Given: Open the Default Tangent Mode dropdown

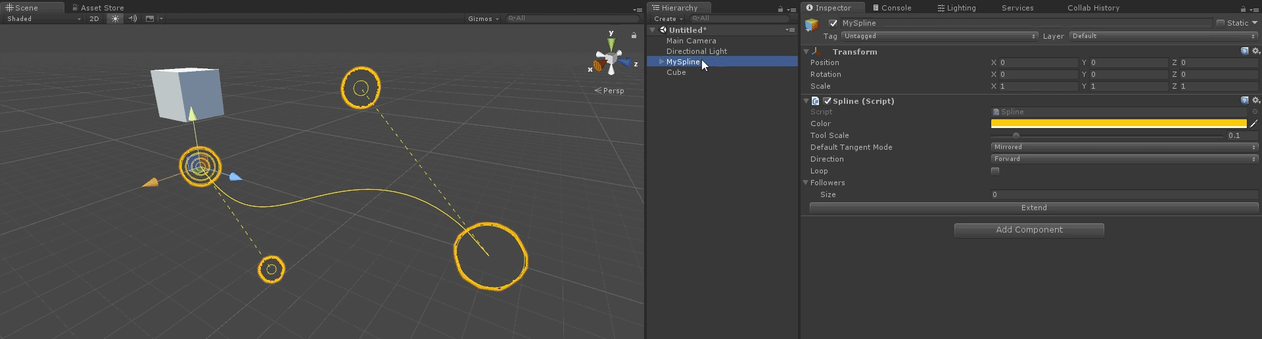Looking at the screenshot, I should (x=1124, y=147).
